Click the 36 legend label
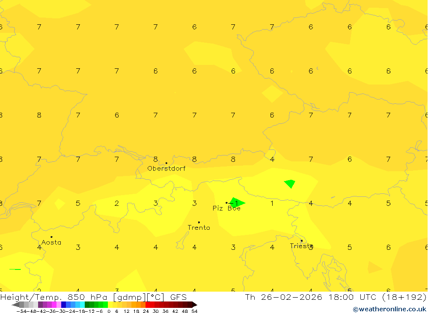The height and width of the screenshot is (313, 428). pos(165,311)
